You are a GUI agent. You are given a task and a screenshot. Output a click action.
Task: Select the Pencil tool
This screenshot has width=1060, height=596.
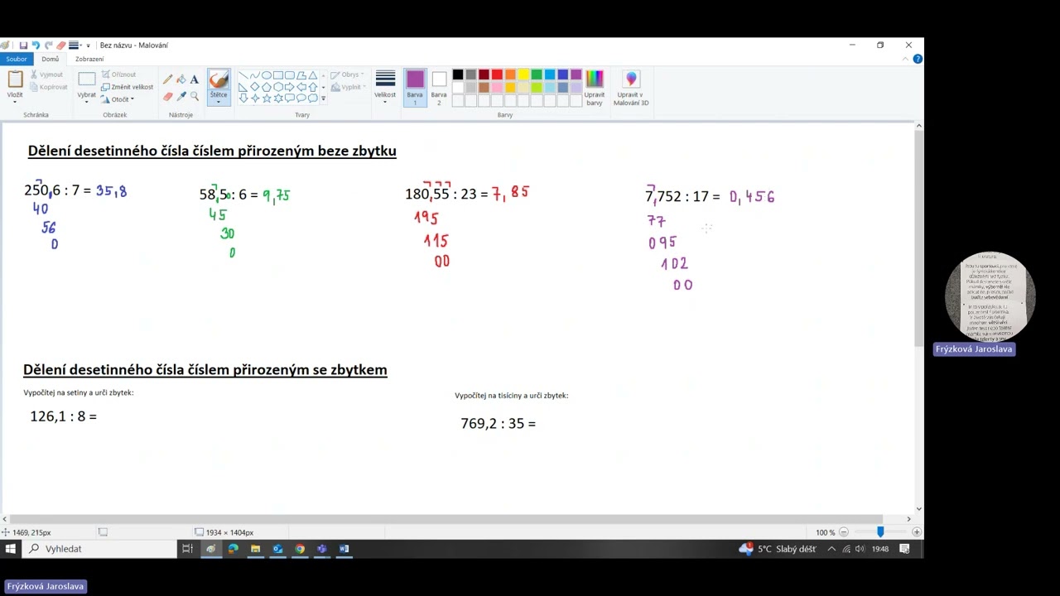coord(168,79)
